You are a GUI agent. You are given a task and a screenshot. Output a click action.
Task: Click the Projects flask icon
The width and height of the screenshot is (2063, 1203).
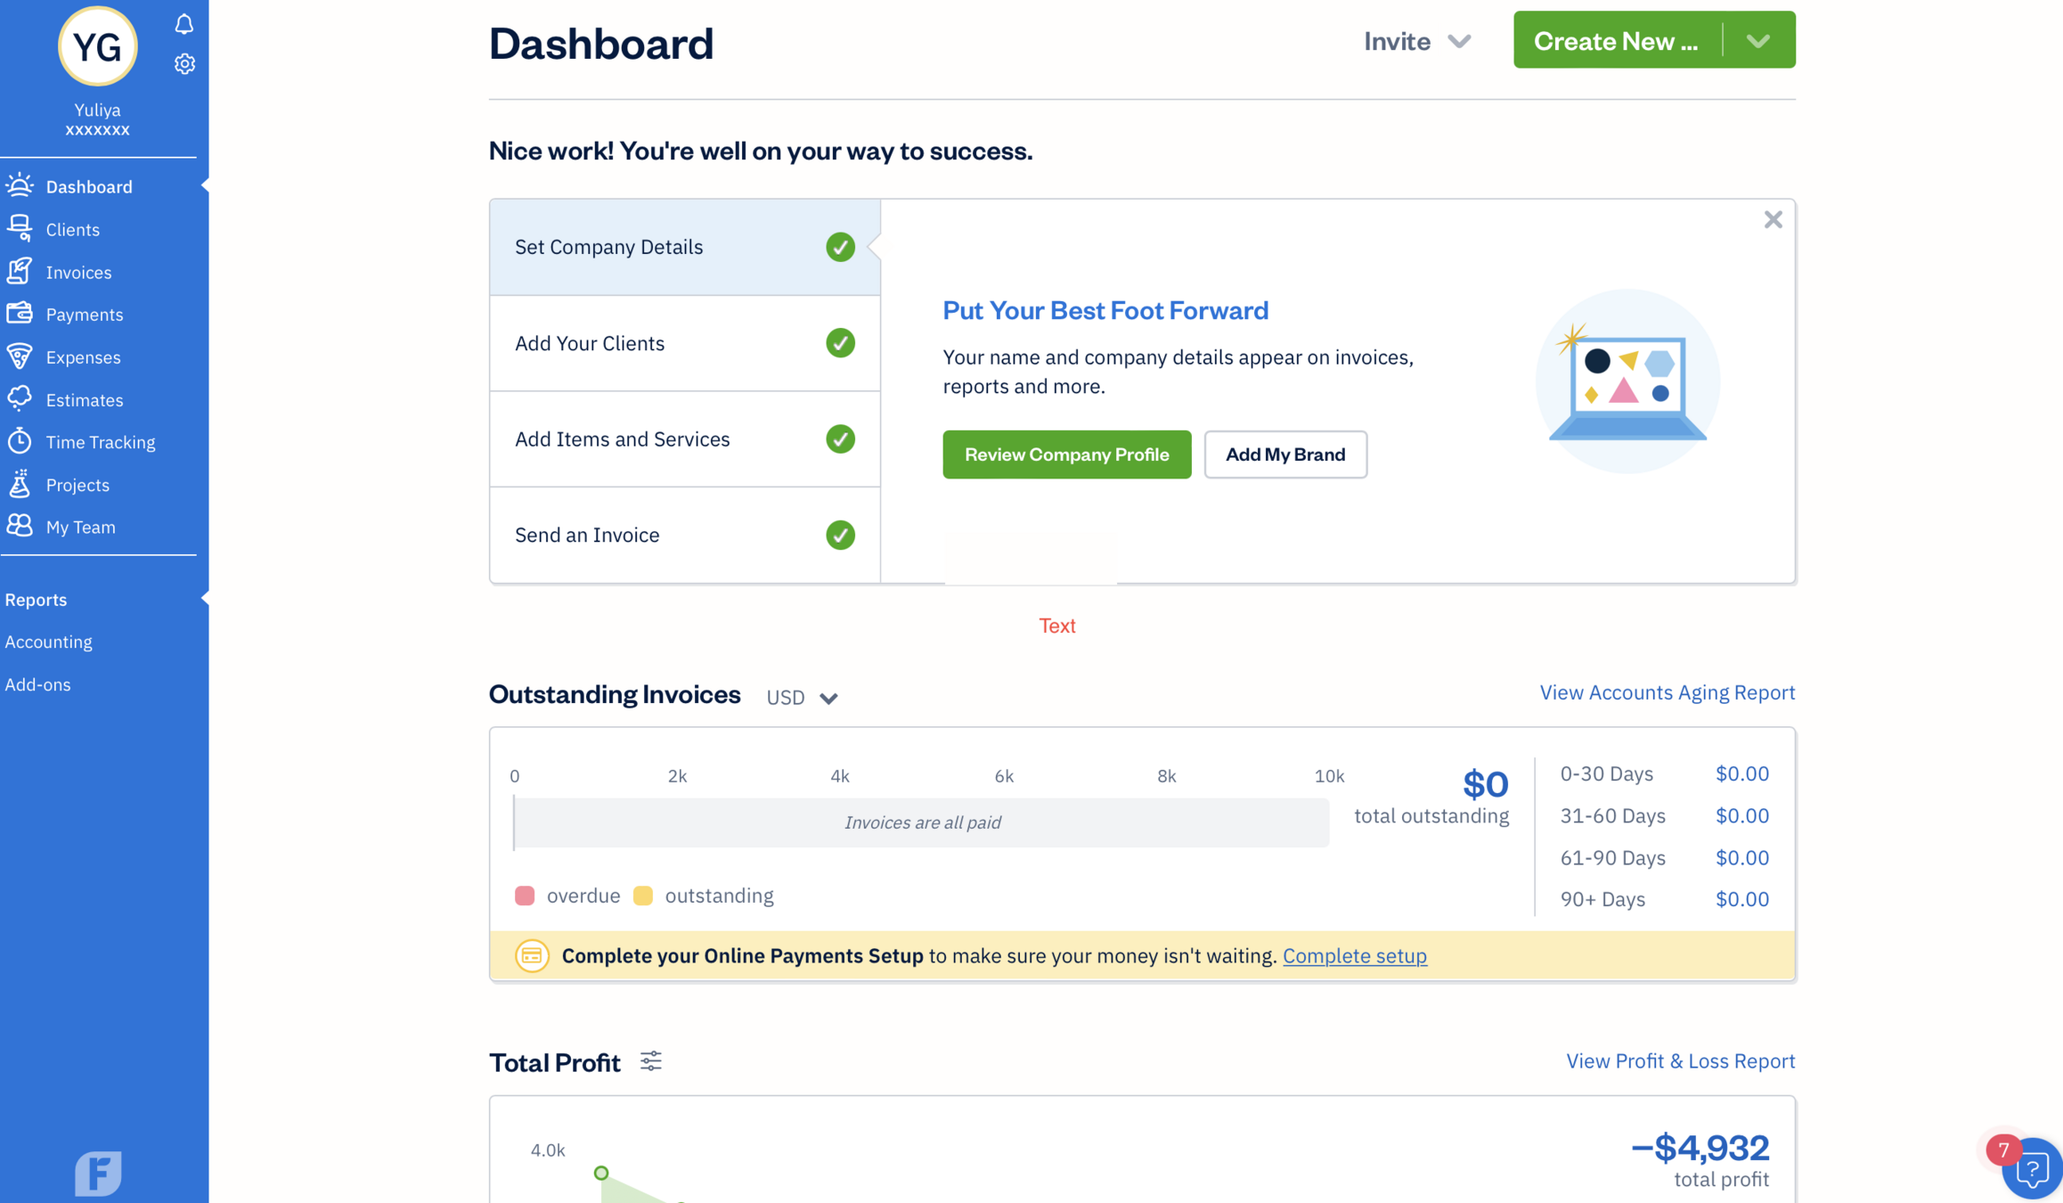(20, 484)
